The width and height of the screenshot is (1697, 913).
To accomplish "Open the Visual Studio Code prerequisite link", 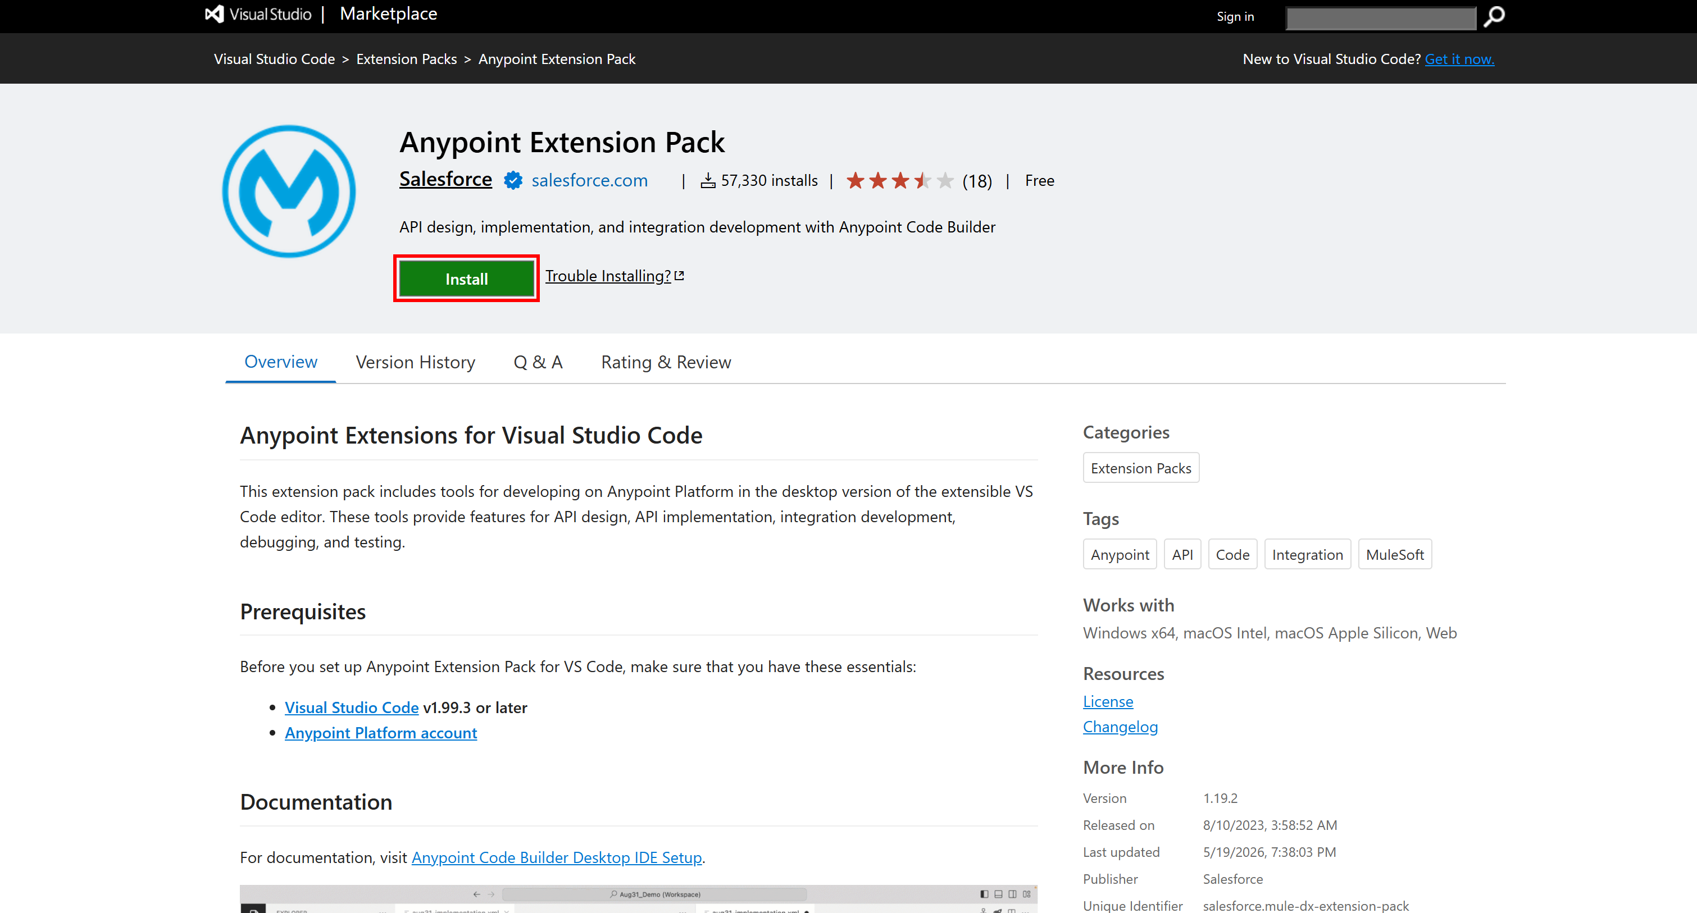I will point(352,707).
